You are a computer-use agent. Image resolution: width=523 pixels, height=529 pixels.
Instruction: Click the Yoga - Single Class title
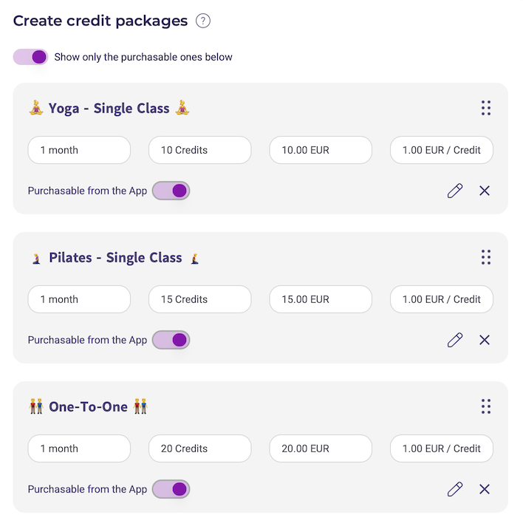(x=109, y=109)
